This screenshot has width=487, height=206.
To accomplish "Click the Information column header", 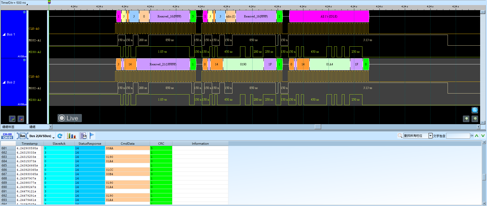I will (200, 143).
